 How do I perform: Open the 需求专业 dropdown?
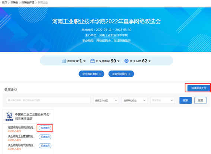[163, 100]
